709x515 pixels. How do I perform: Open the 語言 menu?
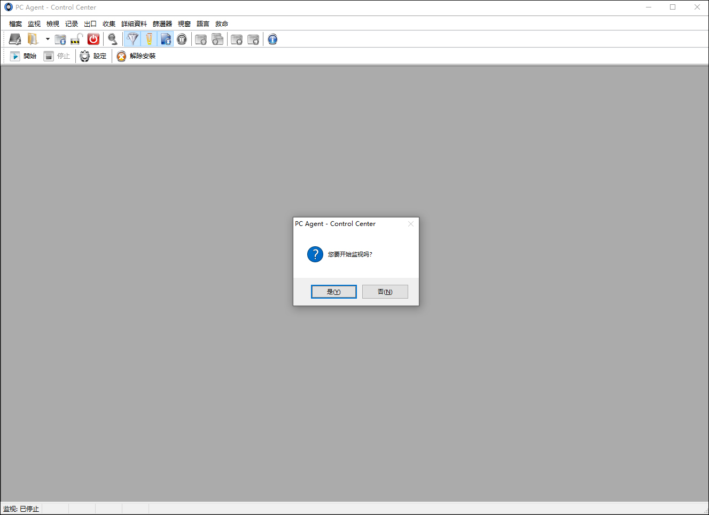point(202,24)
